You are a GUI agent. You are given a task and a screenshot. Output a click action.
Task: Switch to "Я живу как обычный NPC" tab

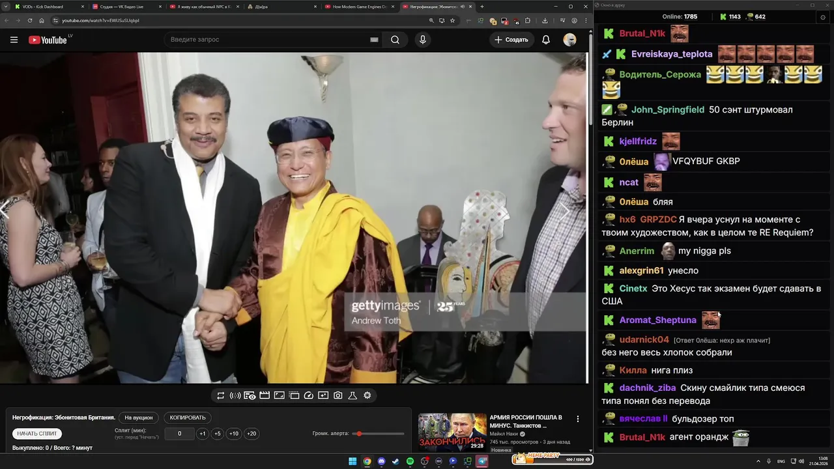tap(203, 7)
